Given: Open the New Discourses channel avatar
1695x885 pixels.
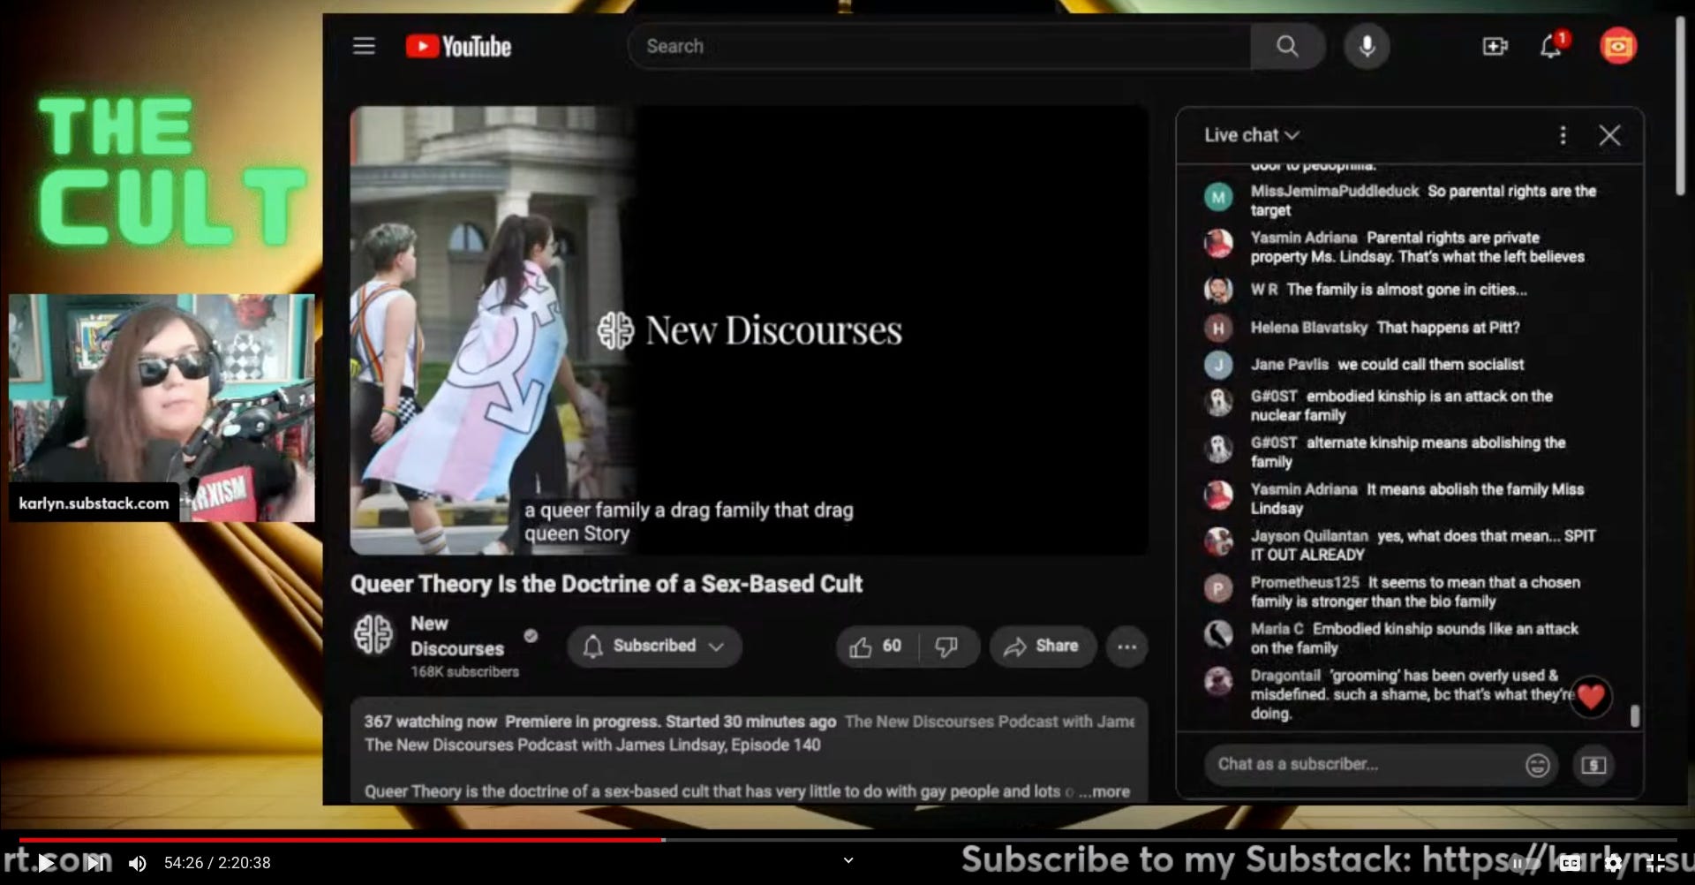Looking at the screenshot, I should (373, 635).
